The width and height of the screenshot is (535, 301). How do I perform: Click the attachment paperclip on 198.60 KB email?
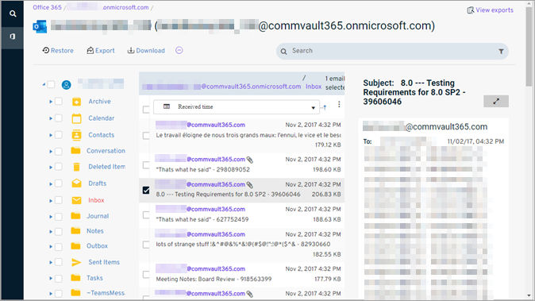point(250,160)
